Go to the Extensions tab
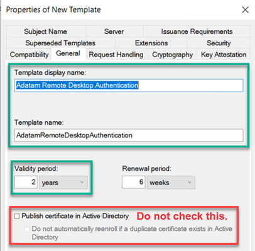Screen dimensions: 255x251 151,43
